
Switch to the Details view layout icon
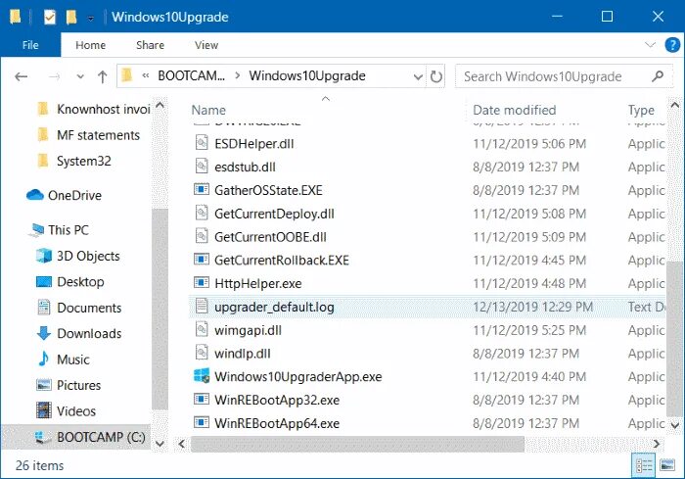point(644,465)
